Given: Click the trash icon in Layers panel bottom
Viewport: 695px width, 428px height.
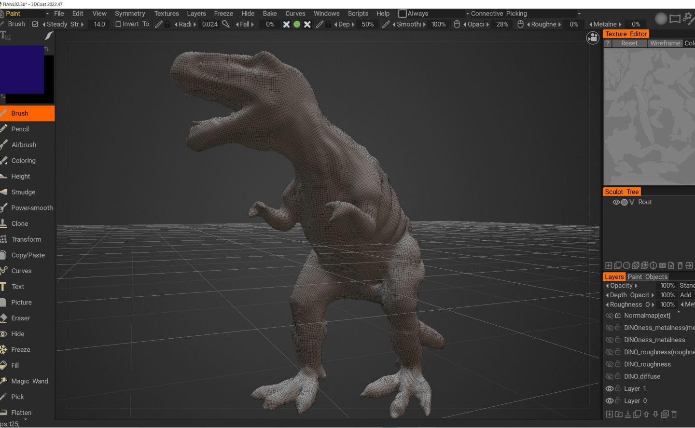Looking at the screenshot, I should (x=674, y=414).
